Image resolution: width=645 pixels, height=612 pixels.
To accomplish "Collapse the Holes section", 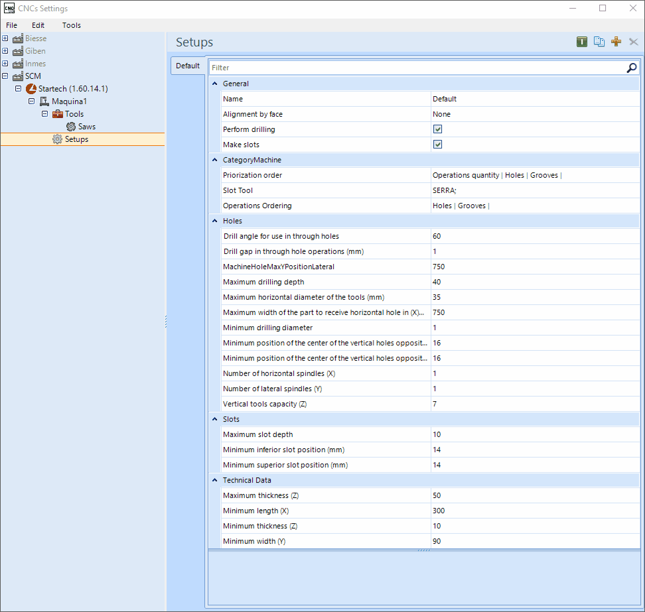I will point(215,221).
